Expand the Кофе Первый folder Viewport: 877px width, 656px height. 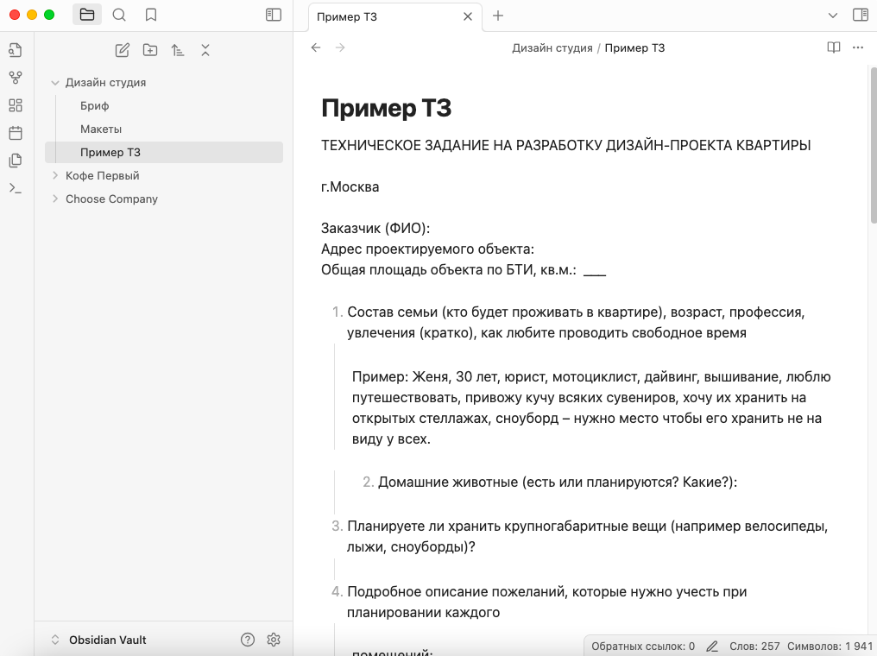coord(55,175)
